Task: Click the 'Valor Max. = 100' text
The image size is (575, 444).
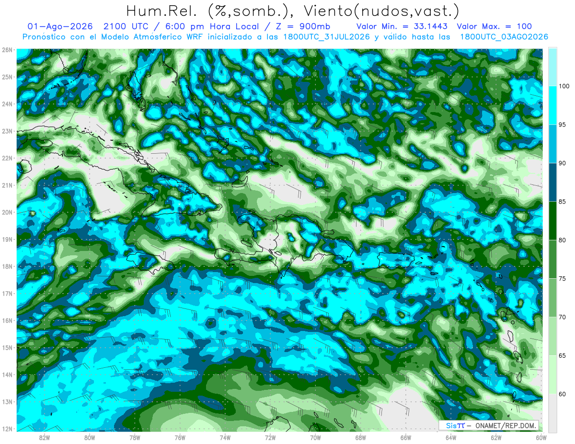Action: click(494, 26)
